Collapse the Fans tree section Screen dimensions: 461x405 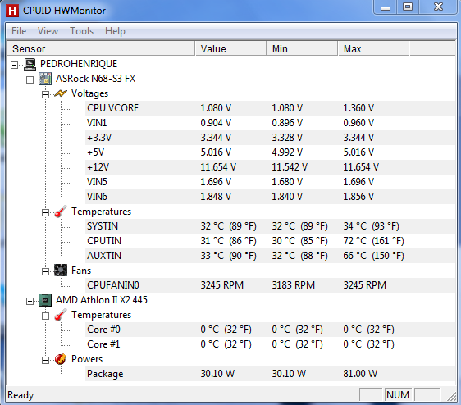(45, 271)
